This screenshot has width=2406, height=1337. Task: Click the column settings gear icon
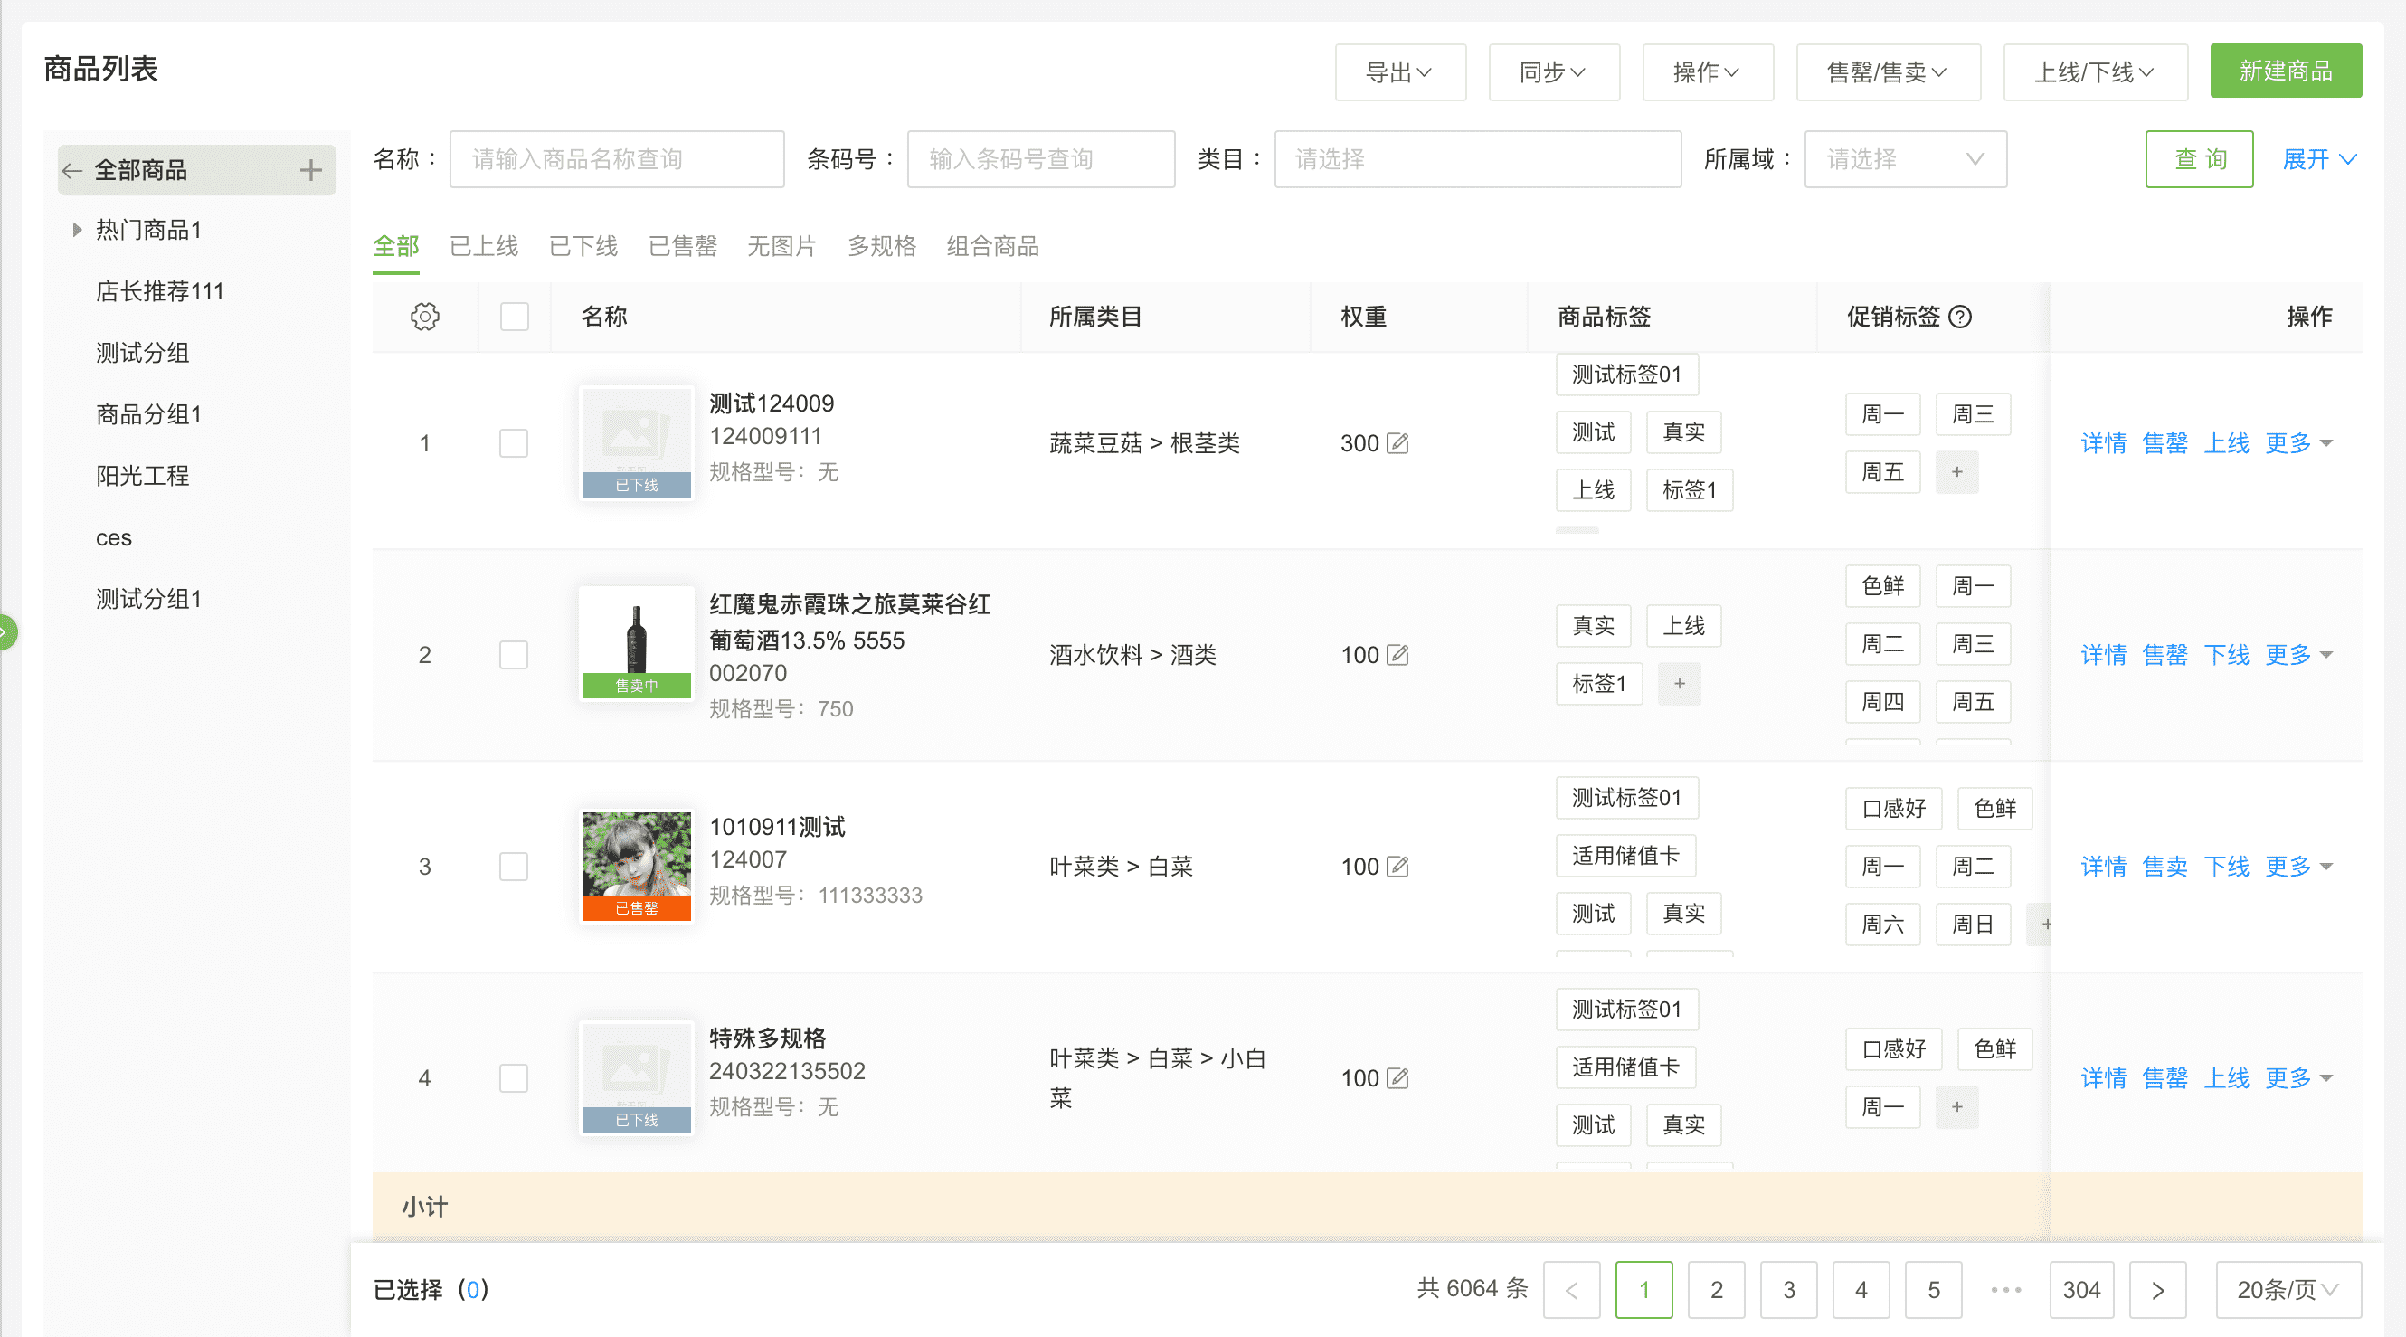click(425, 317)
